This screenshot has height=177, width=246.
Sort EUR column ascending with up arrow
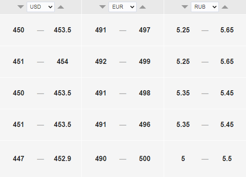click(143, 7)
